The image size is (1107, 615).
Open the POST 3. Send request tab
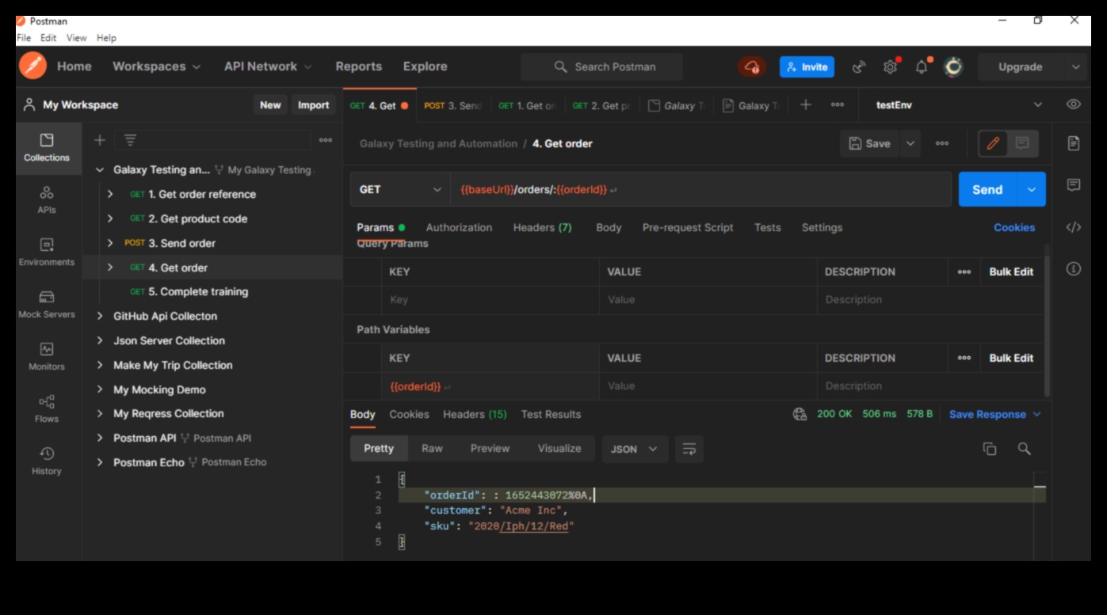[x=452, y=105]
